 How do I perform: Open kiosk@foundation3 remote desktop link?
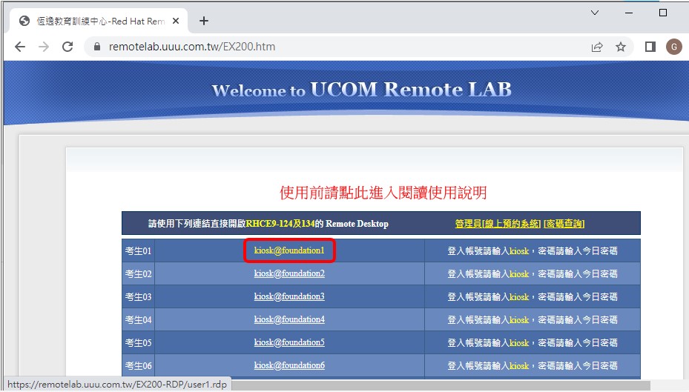289,296
